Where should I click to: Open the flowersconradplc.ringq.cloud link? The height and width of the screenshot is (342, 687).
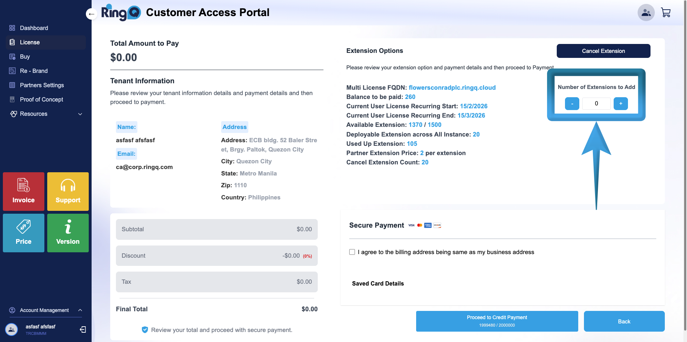(x=452, y=87)
